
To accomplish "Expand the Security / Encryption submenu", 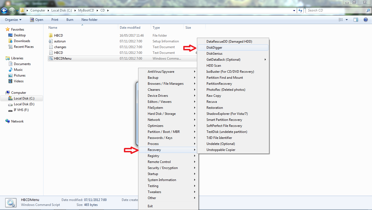I will click(x=168, y=168).
